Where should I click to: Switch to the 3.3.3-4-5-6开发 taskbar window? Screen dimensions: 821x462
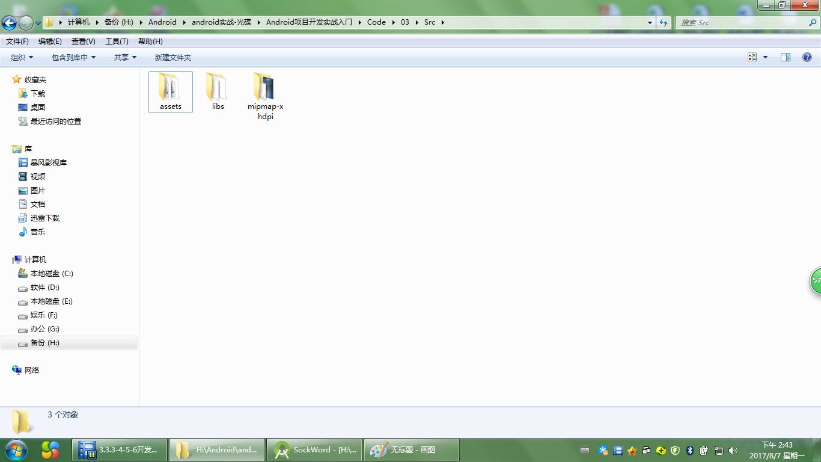coord(120,450)
